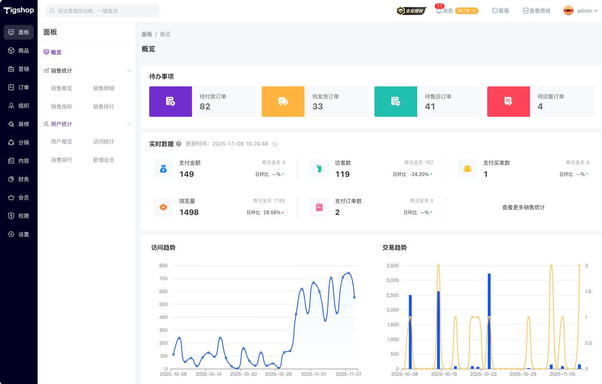Open the admin account dropdown
Screen dimensions: 602x384
[x=581, y=11]
